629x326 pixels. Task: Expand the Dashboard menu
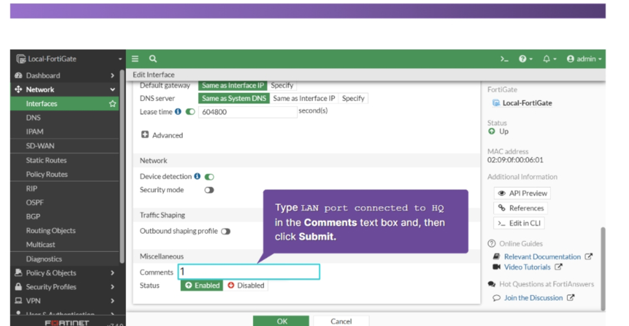tap(65, 75)
